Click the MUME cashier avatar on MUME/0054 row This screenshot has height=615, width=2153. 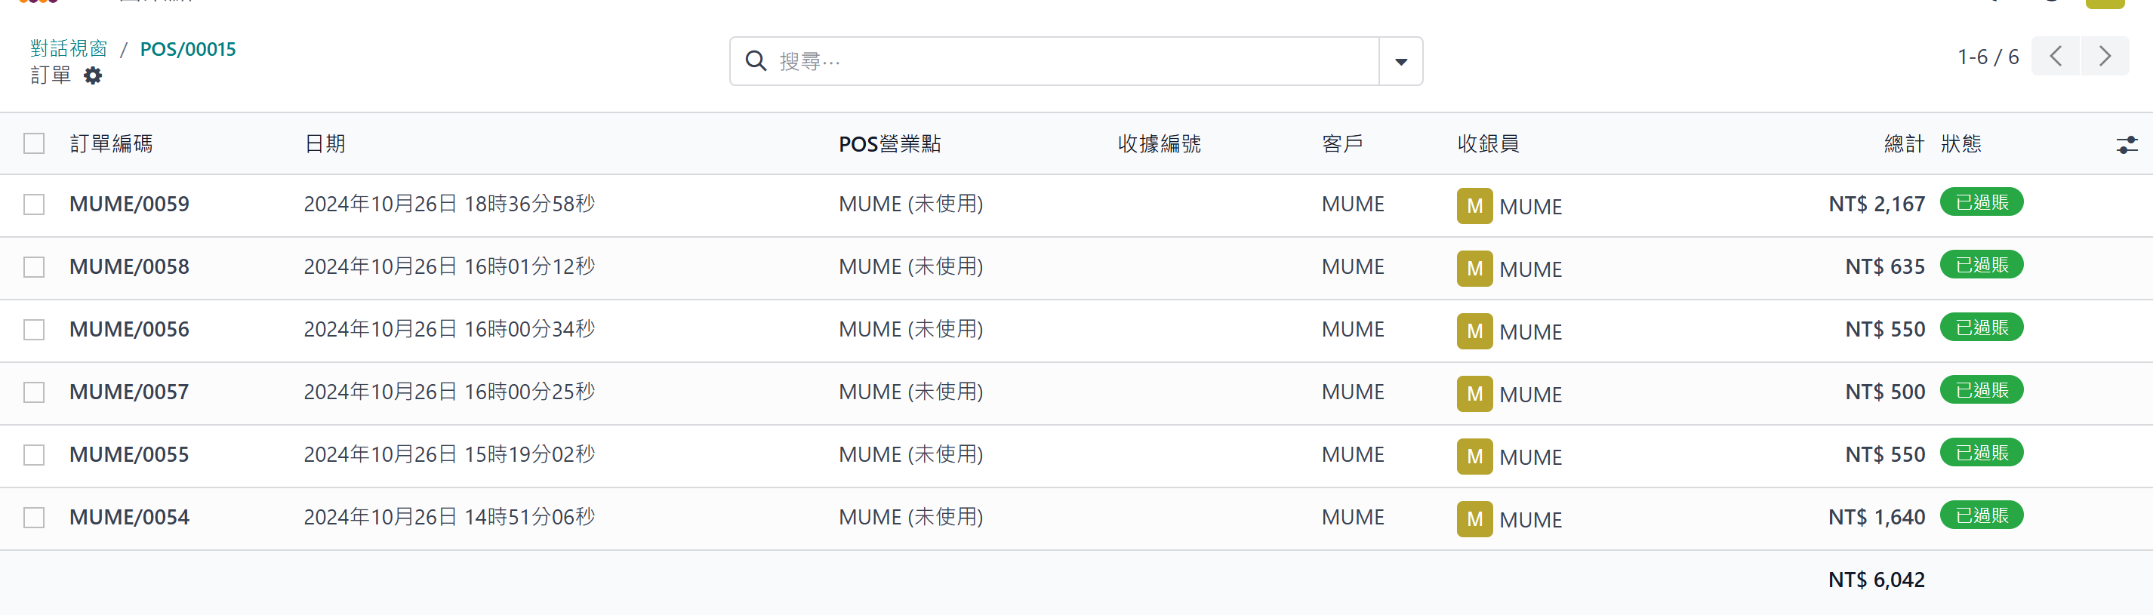(x=1474, y=519)
